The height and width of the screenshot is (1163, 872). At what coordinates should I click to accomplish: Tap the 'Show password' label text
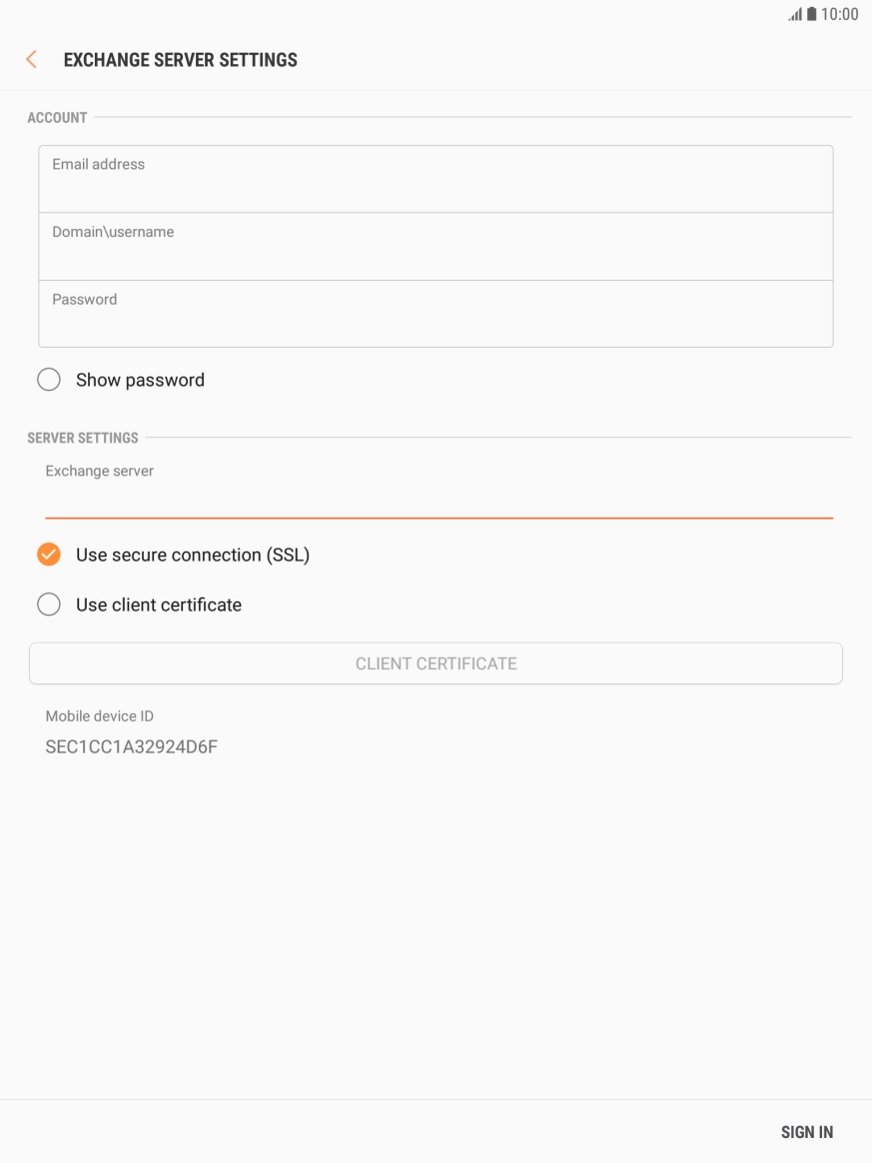pyautogui.click(x=140, y=380)
